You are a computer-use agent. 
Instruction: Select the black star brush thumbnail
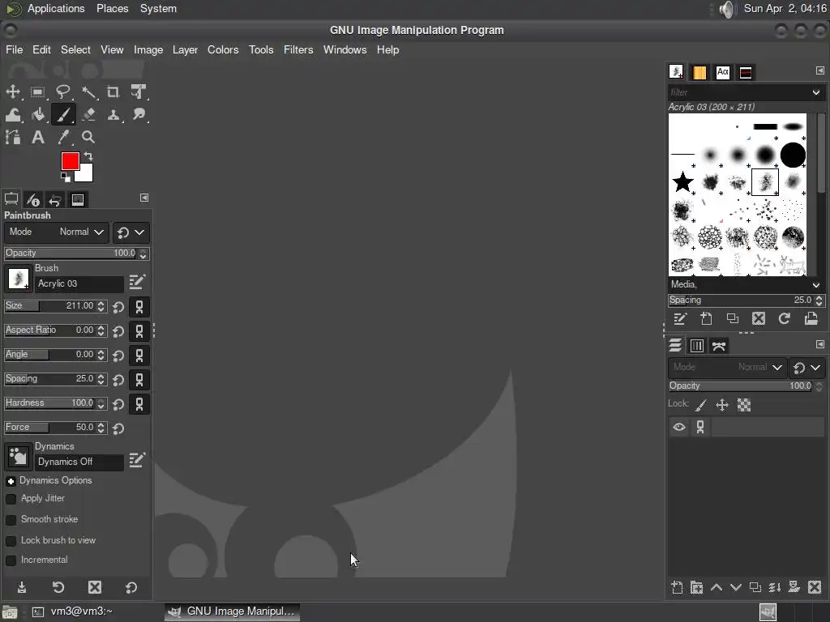[682, 182]
